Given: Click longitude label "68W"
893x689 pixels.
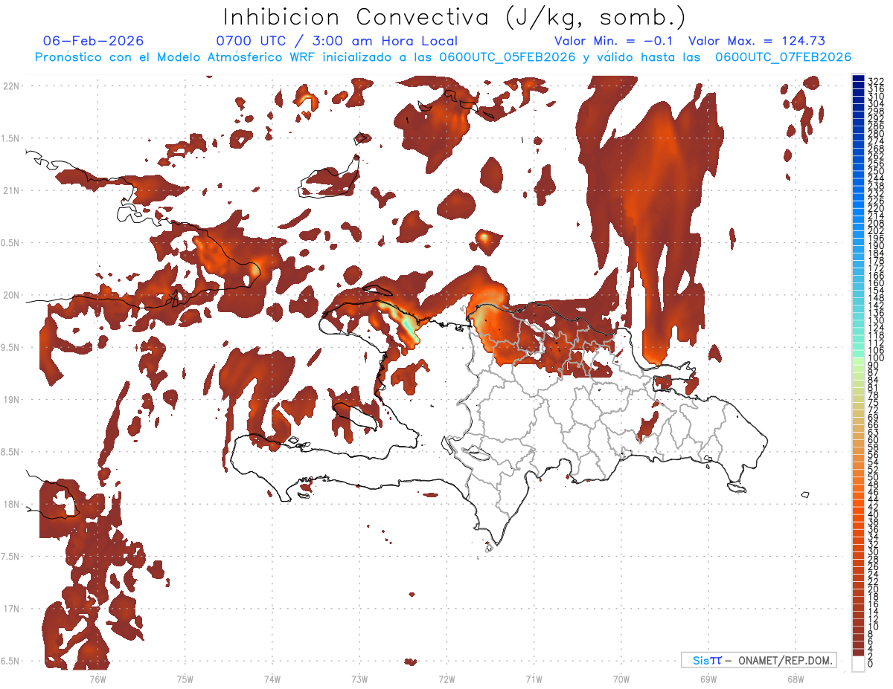Looking at the screenshot, I should point(796,679).
